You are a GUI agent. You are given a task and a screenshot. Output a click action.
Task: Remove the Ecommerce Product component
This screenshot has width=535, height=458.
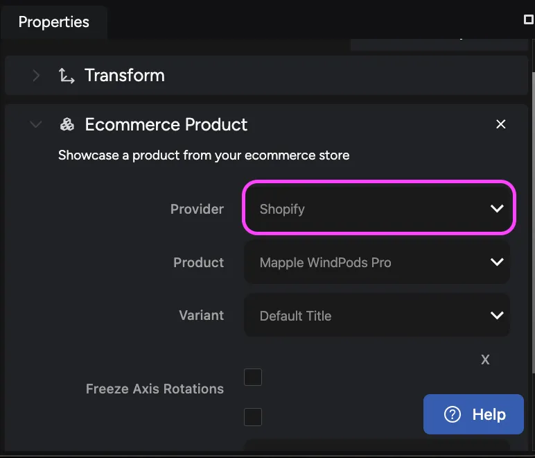[x=501, y=124]
